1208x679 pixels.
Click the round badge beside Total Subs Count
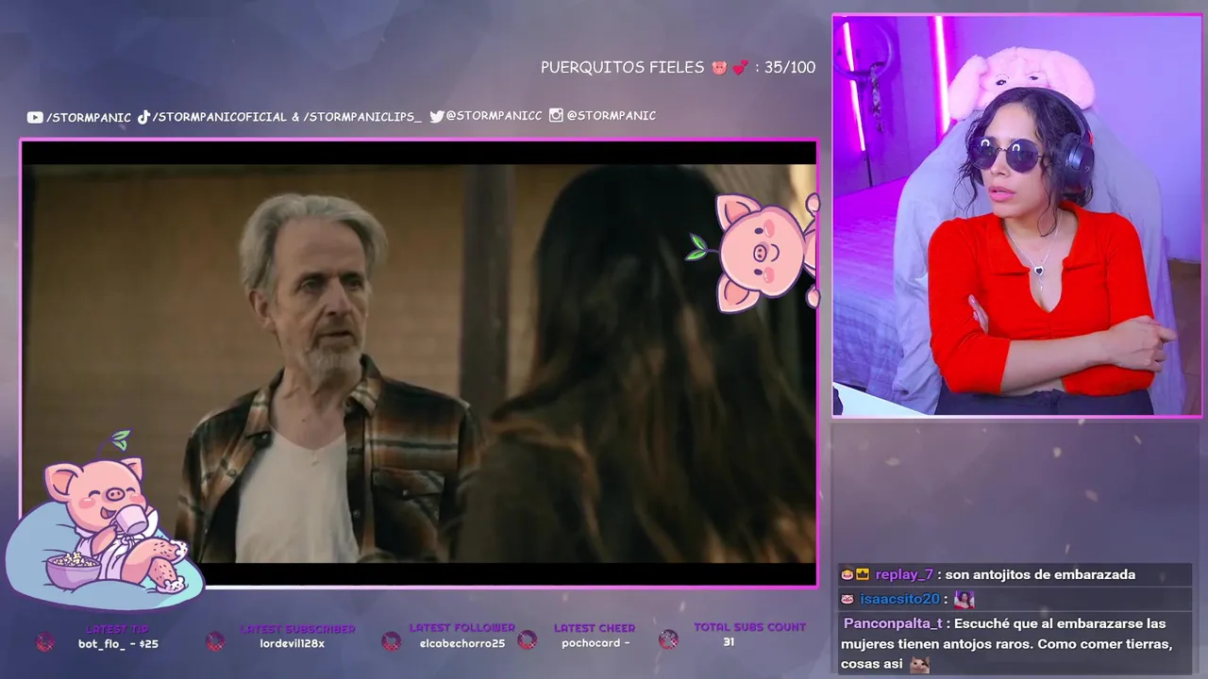(x=668, y=639)
